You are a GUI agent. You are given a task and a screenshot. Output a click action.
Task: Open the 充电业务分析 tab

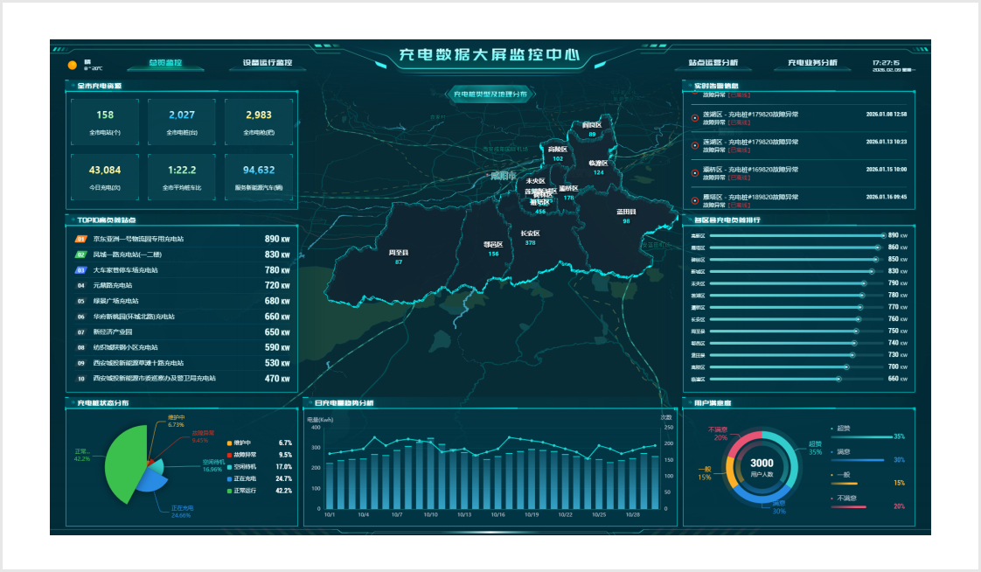[813, 63]
